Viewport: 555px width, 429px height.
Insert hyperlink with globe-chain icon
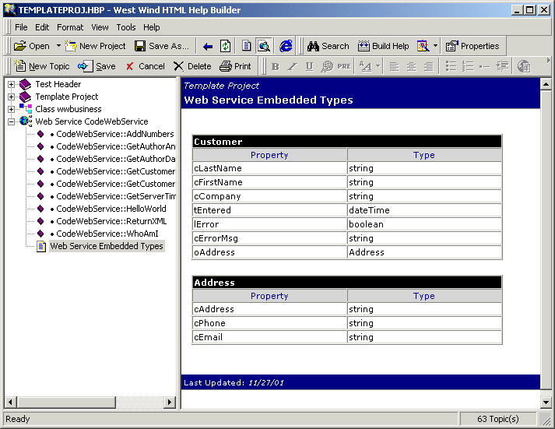pos(327,66)
